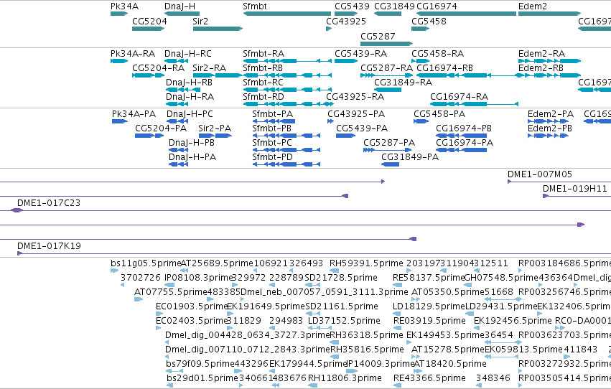Click the Edem2-PB protein feature
The width and height of the screenshot is (611, 389).
(548, 136)
